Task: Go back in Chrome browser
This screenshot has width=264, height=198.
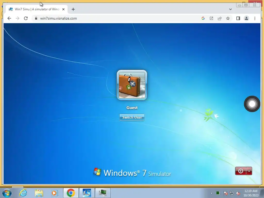Action: [x=9, y=18]
